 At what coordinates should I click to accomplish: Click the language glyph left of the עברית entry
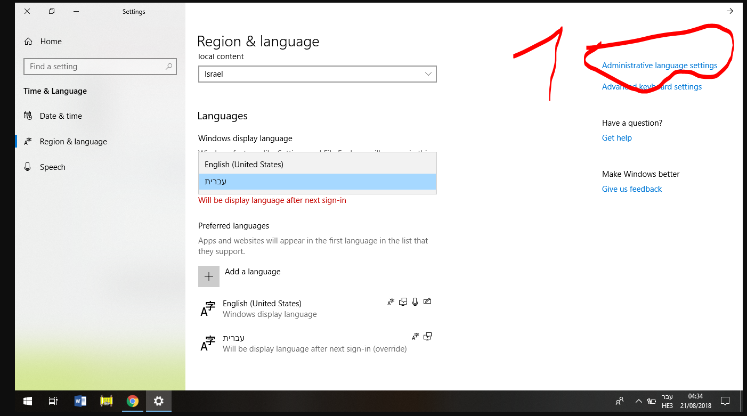pyautogui.click(x=208, y=343)
